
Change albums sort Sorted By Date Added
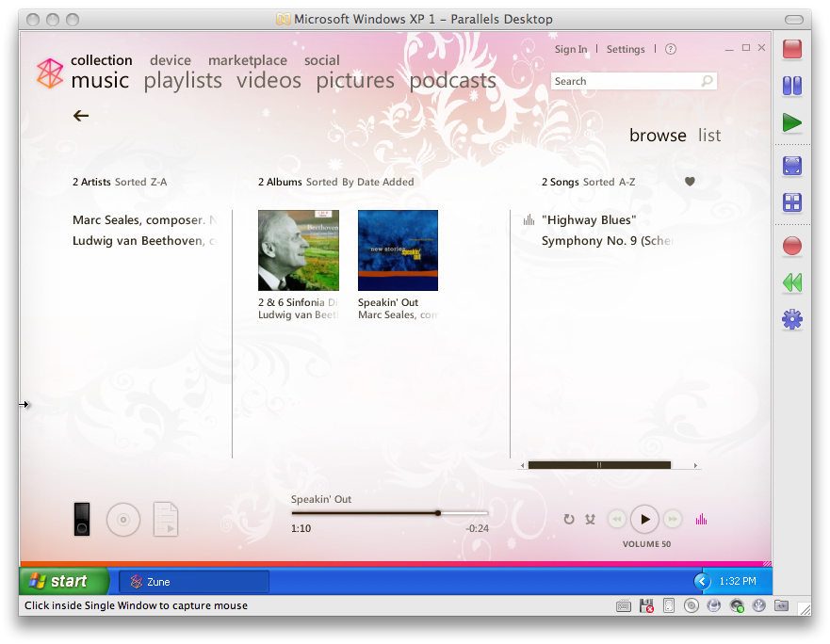(360, 182)
